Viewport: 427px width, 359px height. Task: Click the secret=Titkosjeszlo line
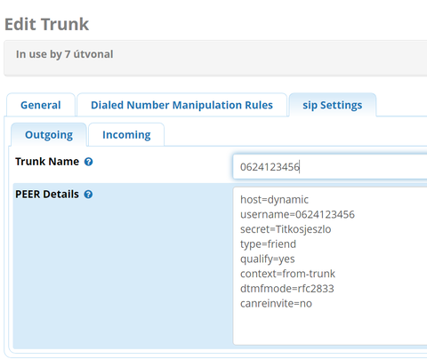coord(286,229)
